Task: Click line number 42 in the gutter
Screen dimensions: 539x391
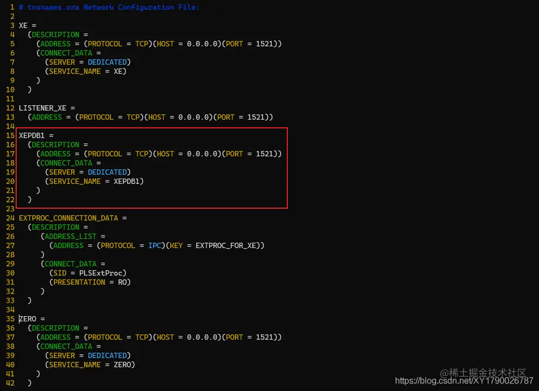Action: click(10, 383)
